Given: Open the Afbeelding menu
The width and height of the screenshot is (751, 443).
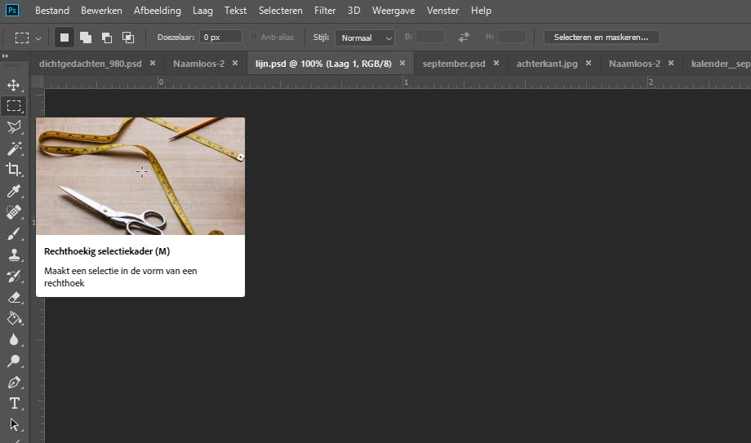Looking at the screenshot, I should click(158, 10).
